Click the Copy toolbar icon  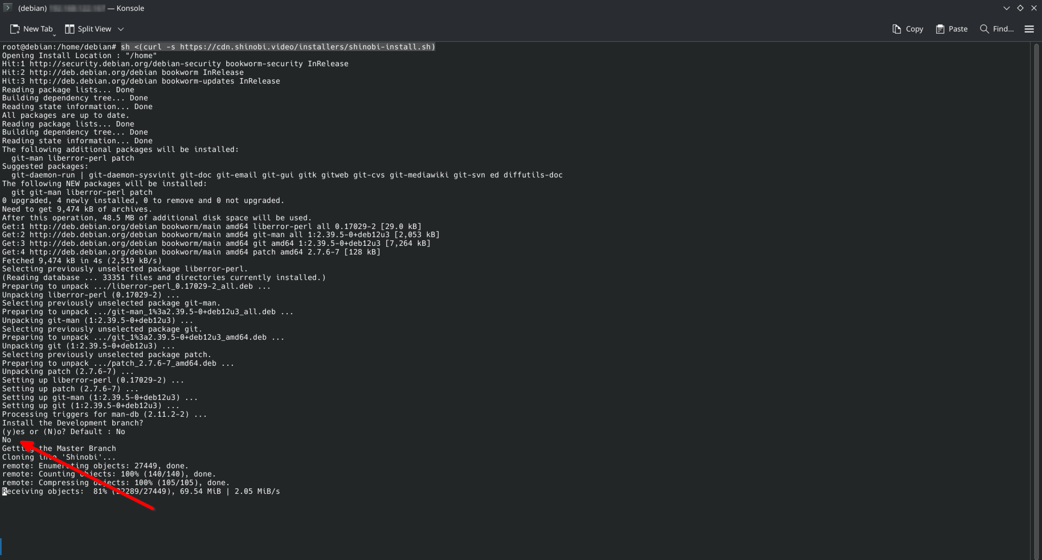(x=896, y=29)
